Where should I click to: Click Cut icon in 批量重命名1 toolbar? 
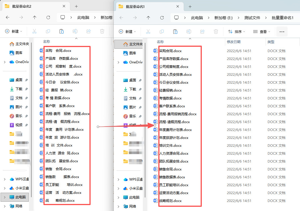(148, 32)
